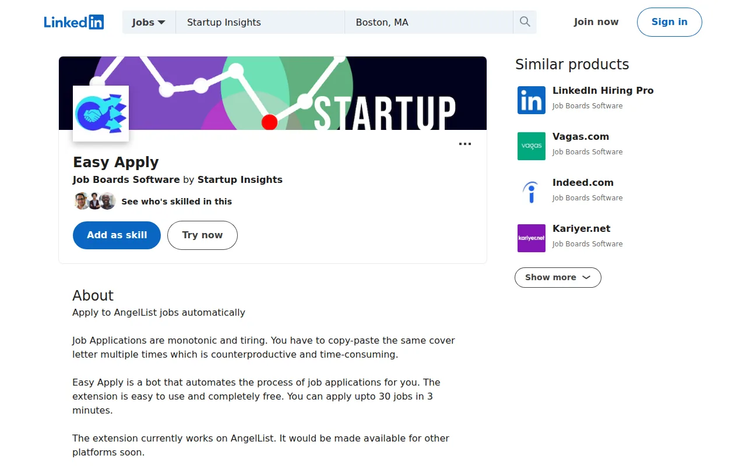Click the LinkedIn logo
746x466 pixels.
[74, 22]
